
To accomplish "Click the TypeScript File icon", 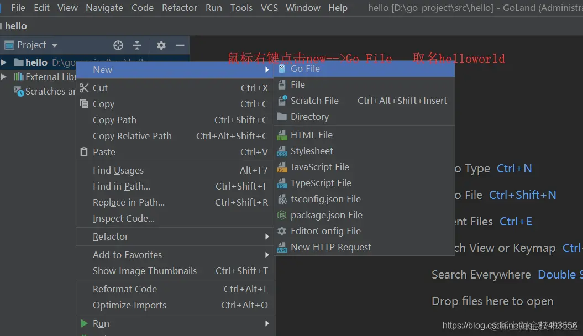I will pos(282,183).
